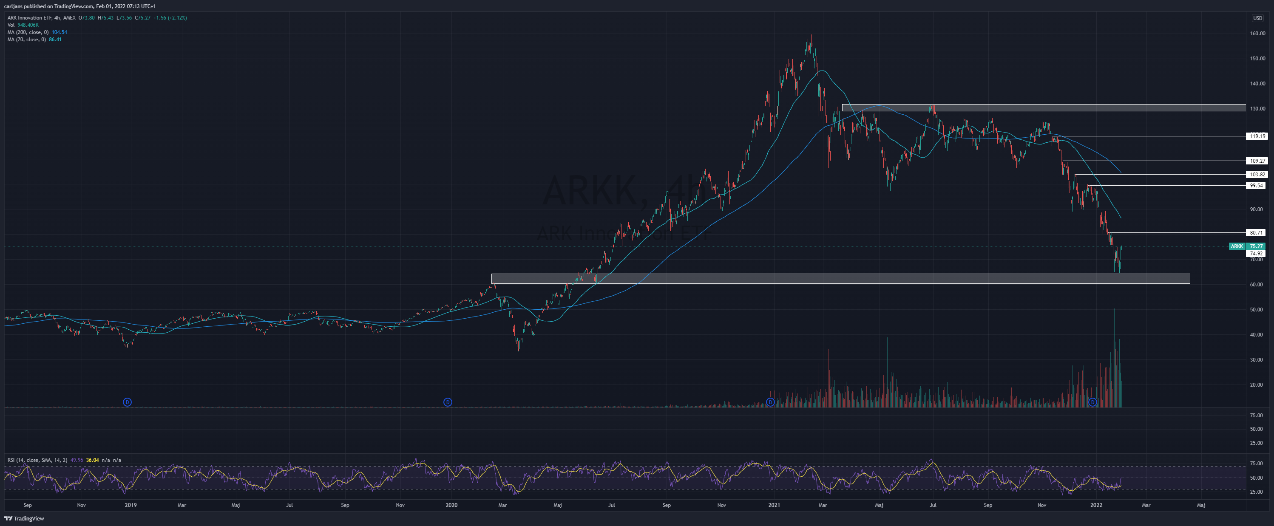Click the ARKK current price tag
The image size is (1274, 526).
point(1247,246)
